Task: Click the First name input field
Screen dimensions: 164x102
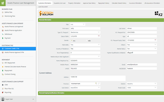Action: click(x=85, y=28)
